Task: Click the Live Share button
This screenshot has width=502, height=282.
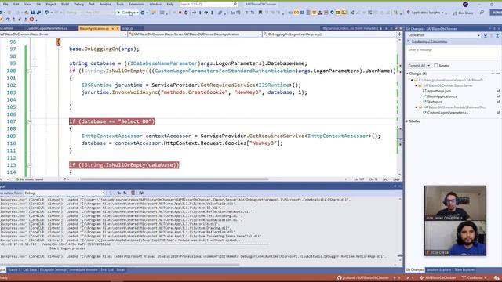Action: [x=463, y=13]
